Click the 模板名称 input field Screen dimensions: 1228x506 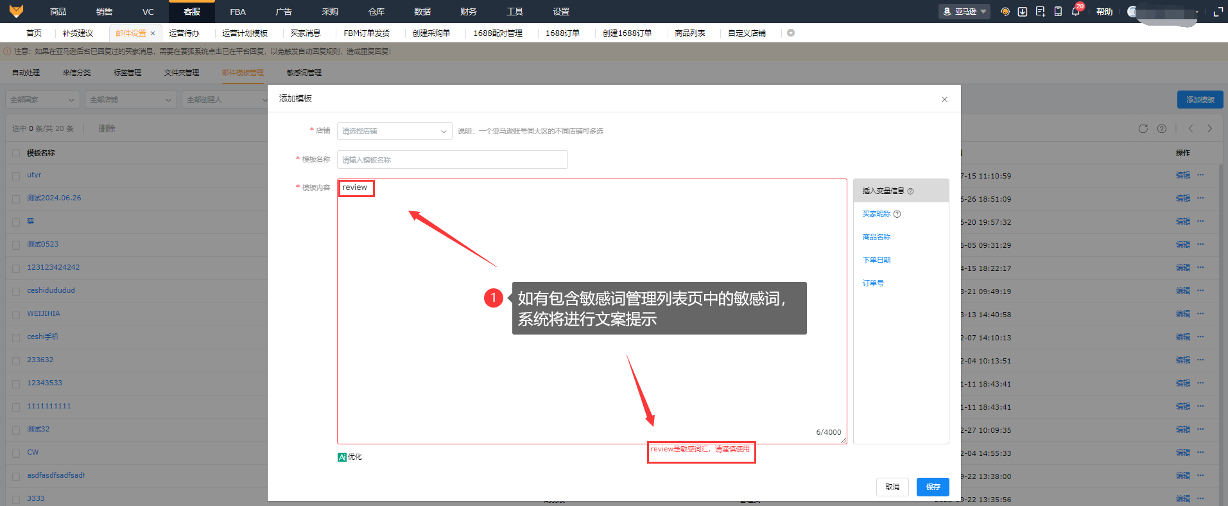pos(452,159)
